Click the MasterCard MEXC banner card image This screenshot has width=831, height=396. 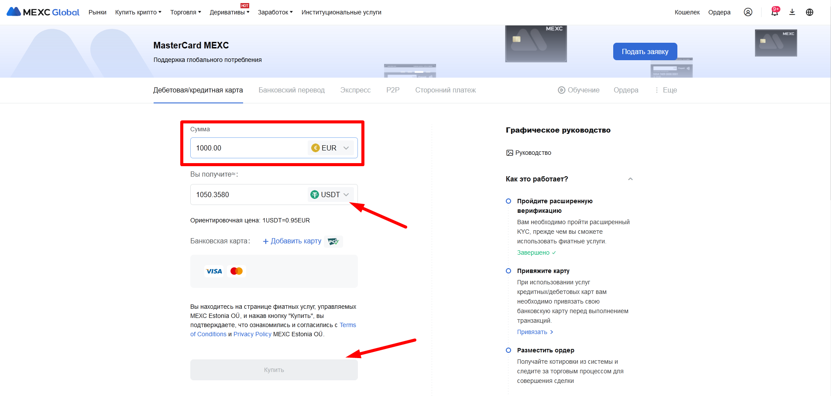tap(536, 44)
